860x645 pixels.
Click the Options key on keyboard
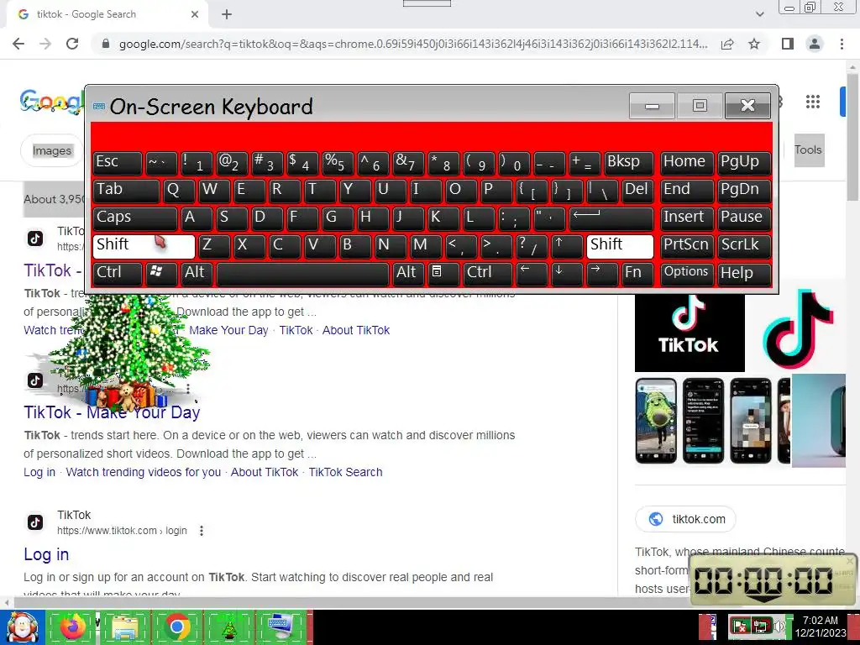(687, 273)
